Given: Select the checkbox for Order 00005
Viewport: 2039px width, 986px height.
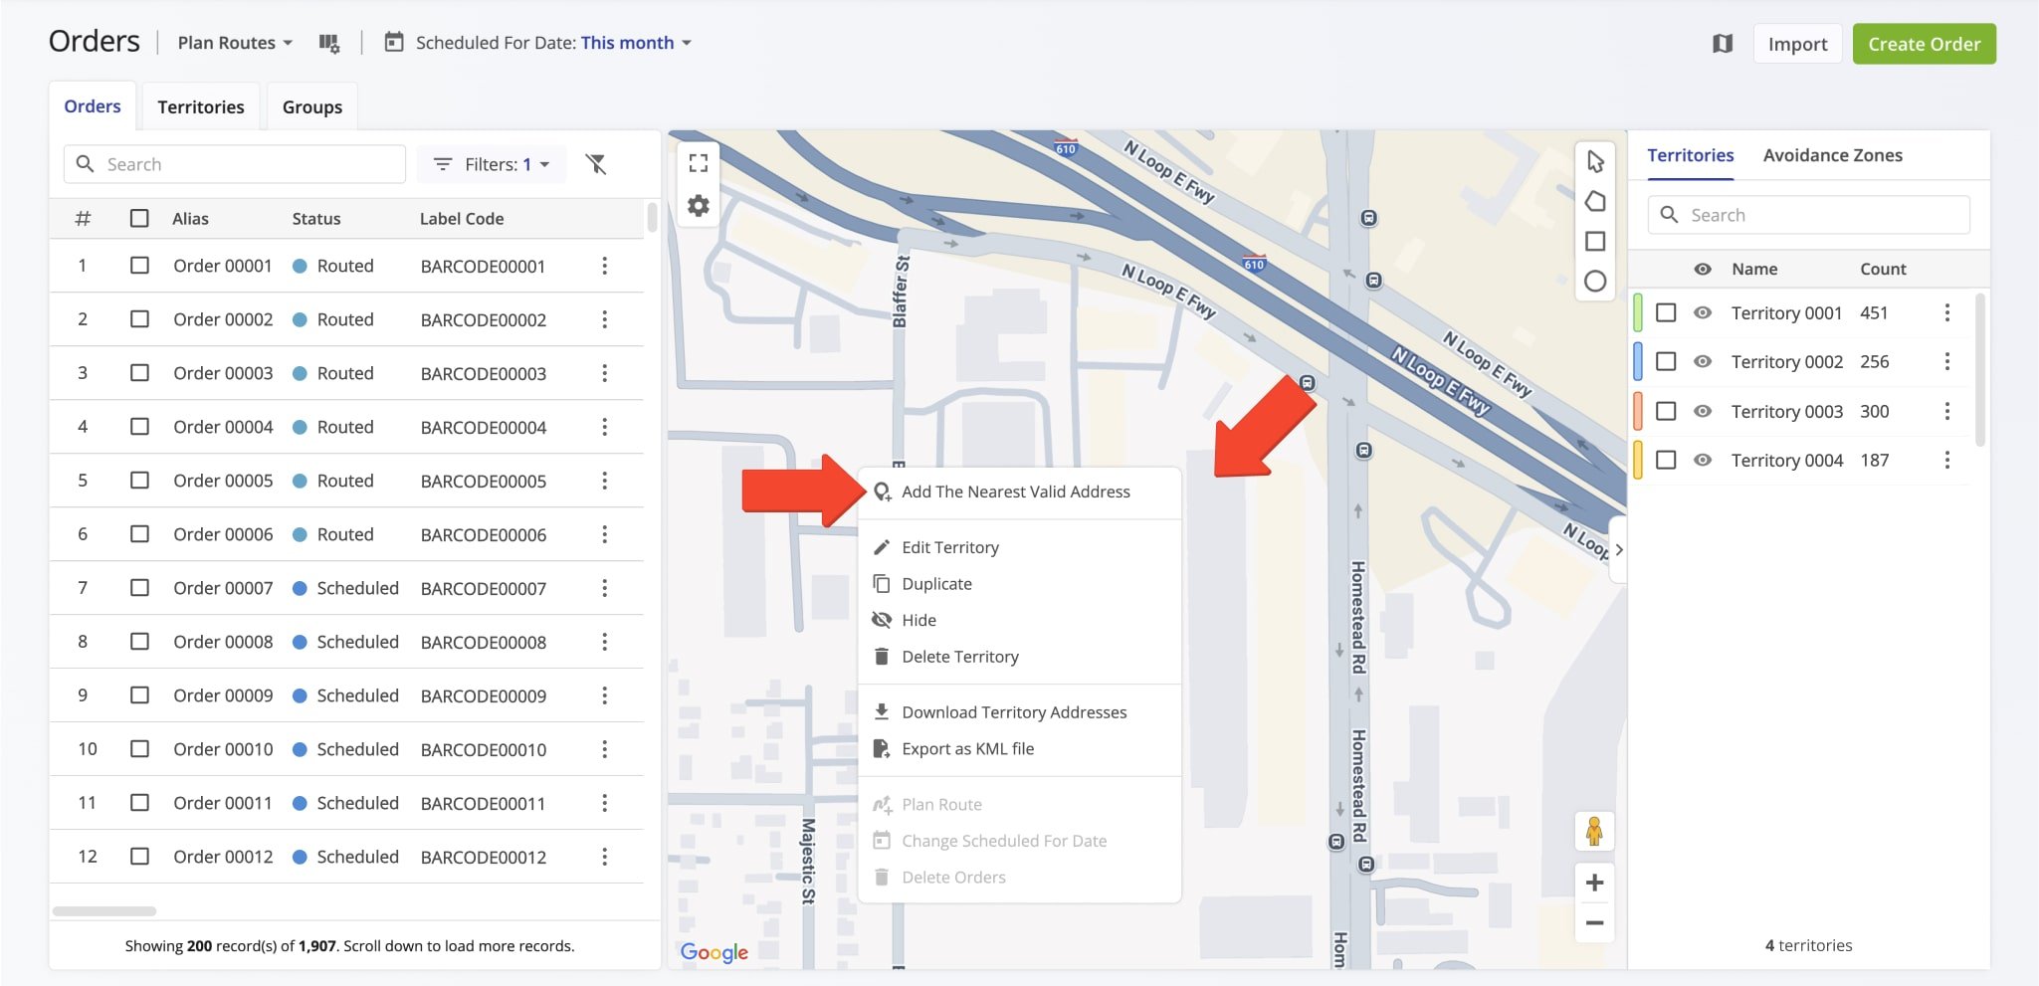Looking at the screenshot, I should coord(139,481).
